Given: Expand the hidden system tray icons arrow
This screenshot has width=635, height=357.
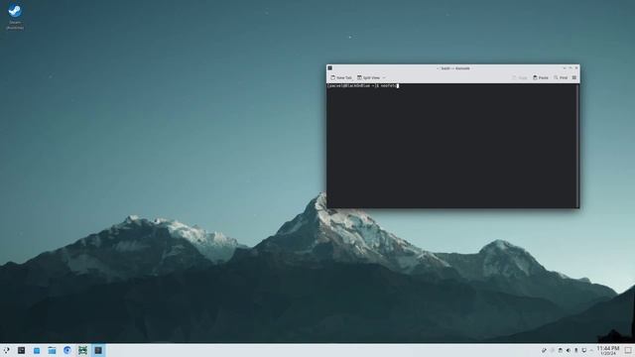Looking at the screenshot, I should point(591,350).
